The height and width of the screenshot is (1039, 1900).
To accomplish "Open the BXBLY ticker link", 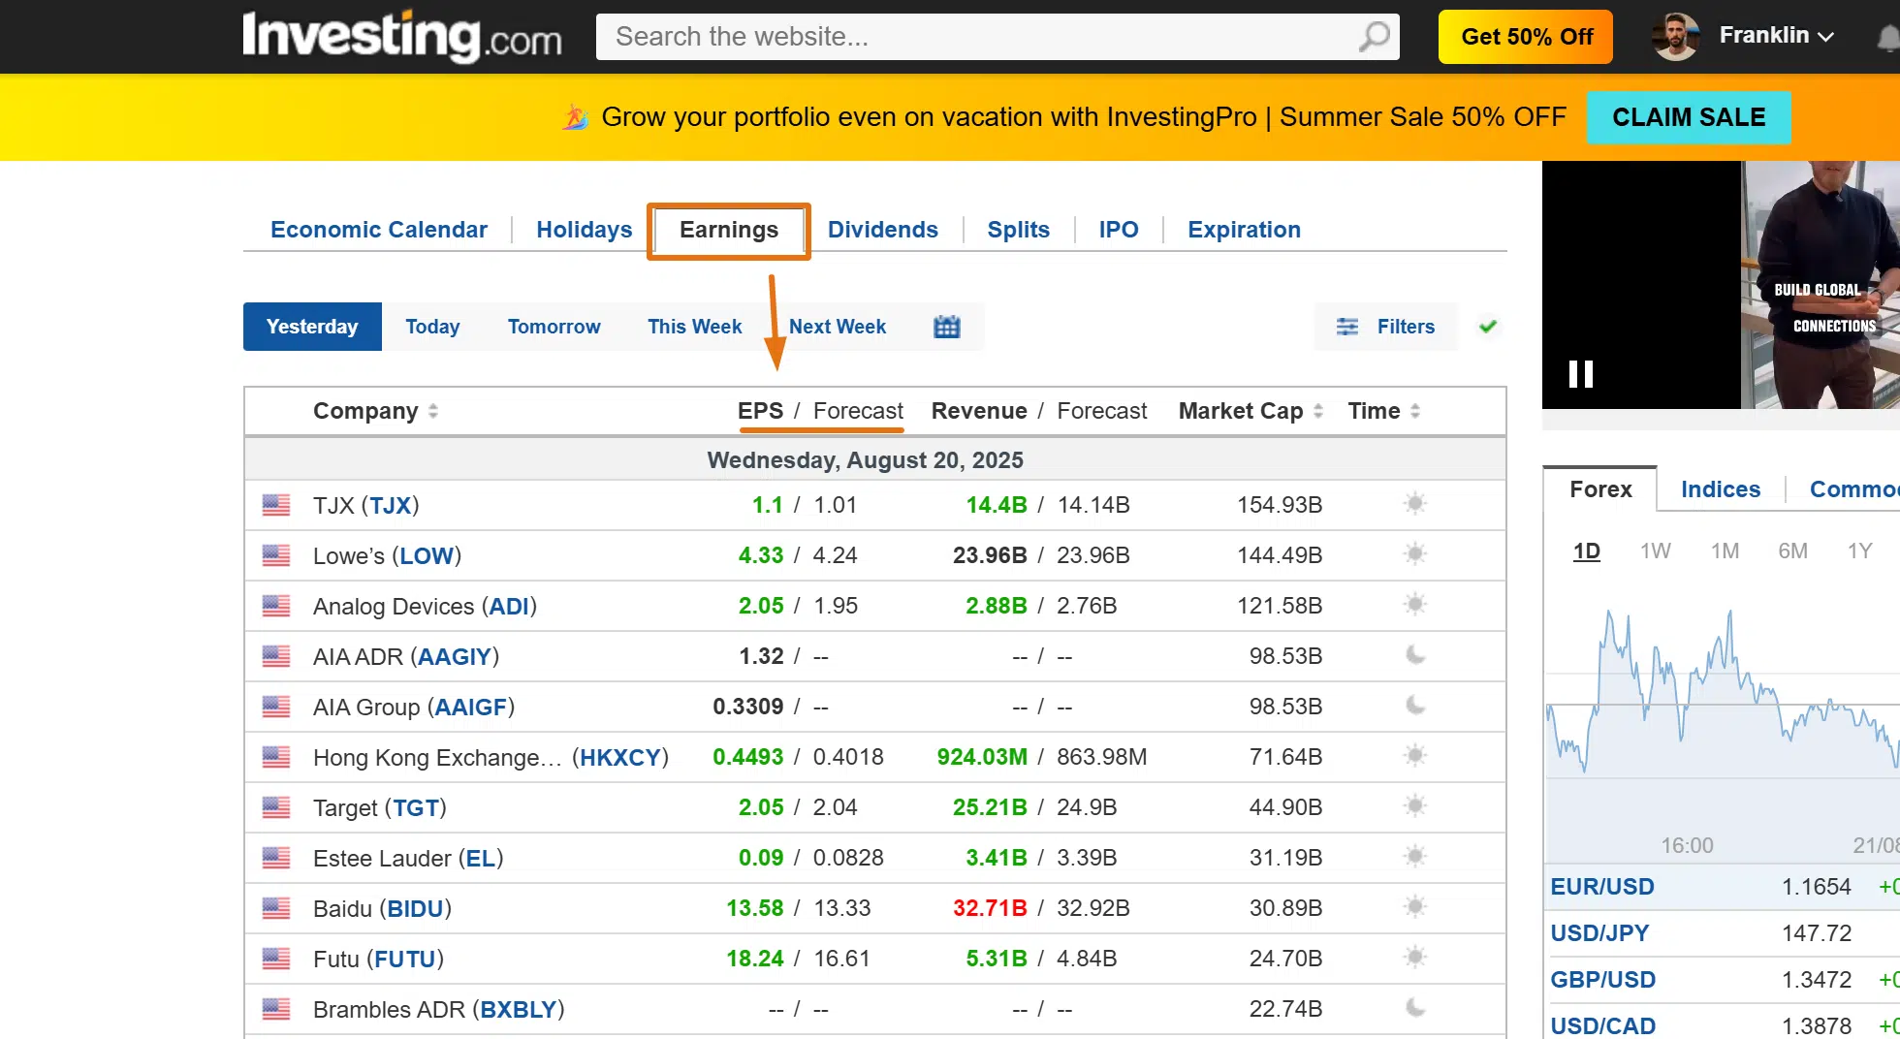I will (x=519, y=1009).
